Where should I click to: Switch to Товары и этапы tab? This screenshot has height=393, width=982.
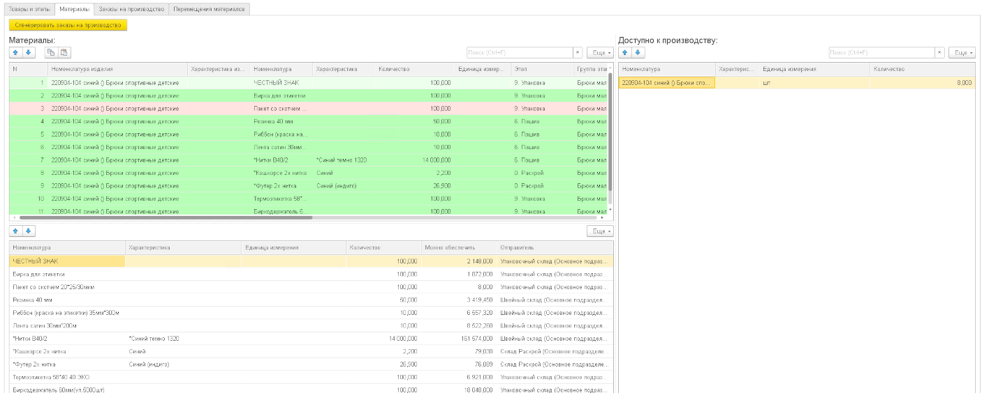click(28, 9)
